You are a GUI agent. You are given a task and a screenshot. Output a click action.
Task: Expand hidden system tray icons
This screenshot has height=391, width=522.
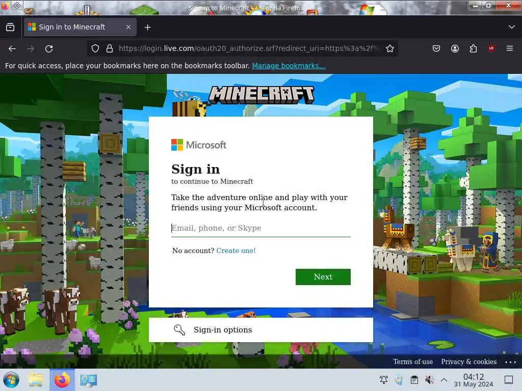(x=444, y=380)
